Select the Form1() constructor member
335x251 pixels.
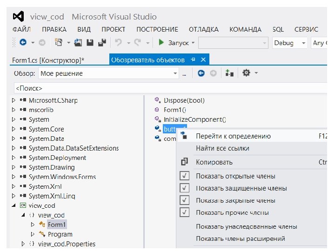(x=175, y=110)
